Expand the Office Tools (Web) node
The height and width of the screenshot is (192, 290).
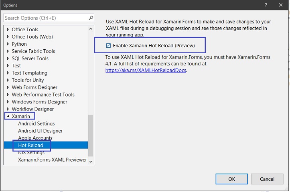[8, 36]
